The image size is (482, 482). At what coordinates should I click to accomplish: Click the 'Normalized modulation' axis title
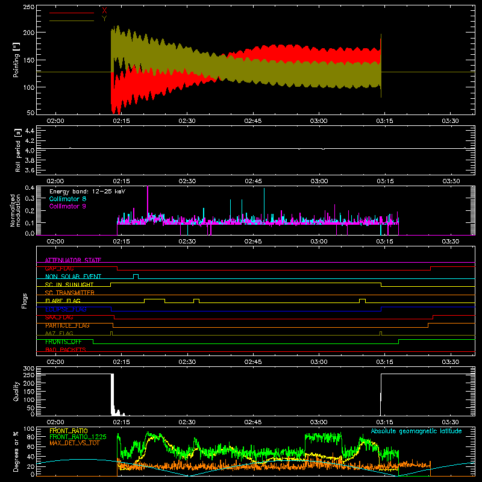(15, 210)
